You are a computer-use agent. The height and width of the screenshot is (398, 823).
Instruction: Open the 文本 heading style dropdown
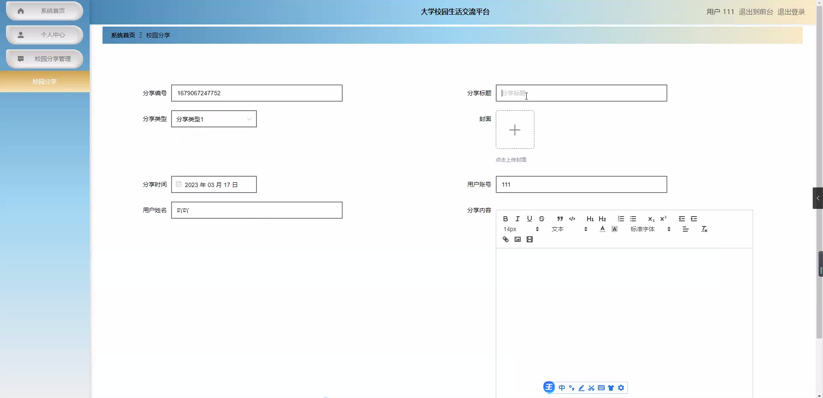click(x=569, y=229)
